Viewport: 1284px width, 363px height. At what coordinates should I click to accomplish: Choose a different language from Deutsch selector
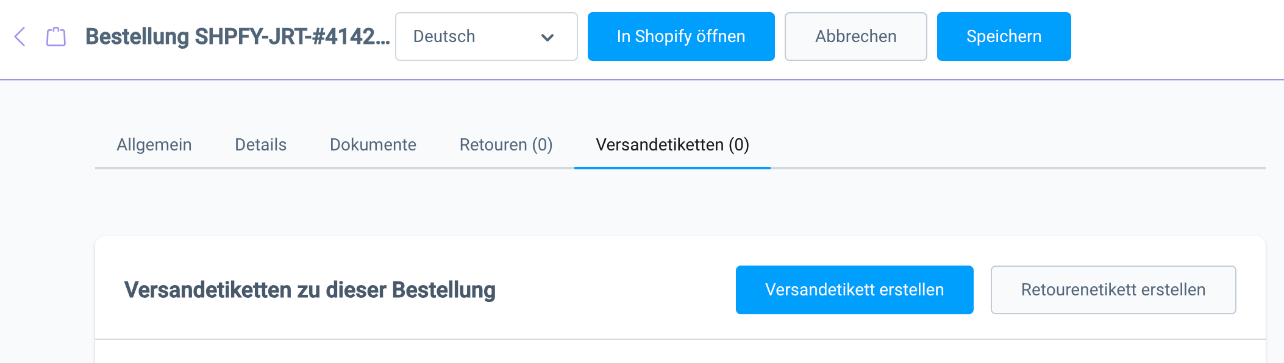point(486,37)
